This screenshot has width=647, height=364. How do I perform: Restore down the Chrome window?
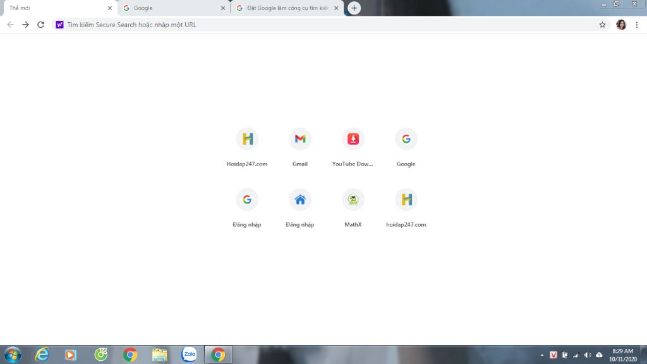[617, 4]
